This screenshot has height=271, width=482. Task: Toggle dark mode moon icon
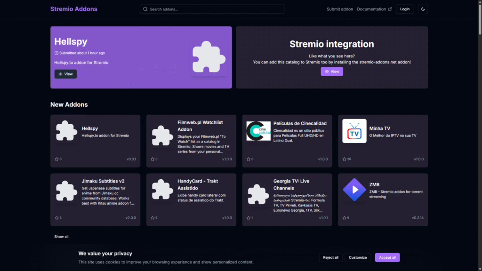(423, 9)
